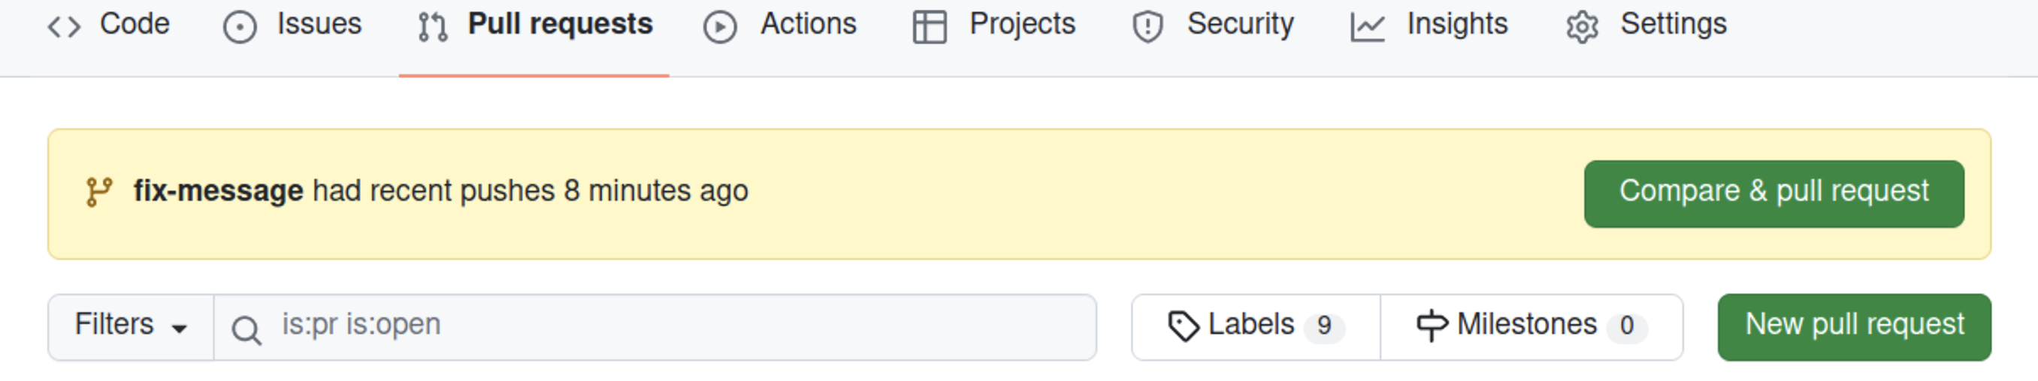The width and height of the screenshot is (2038, 381).
Task: Click the Settings gear icon
Action: [x=1583, y=26]
